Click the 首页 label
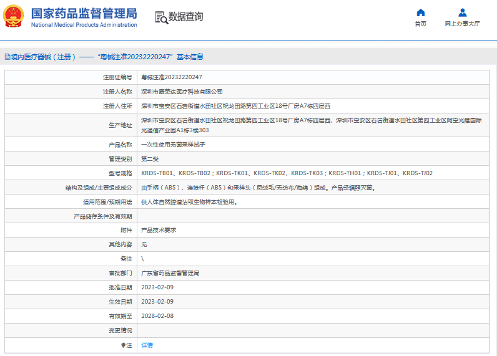Screen dimensions: 497x356 tap(421, 24)
